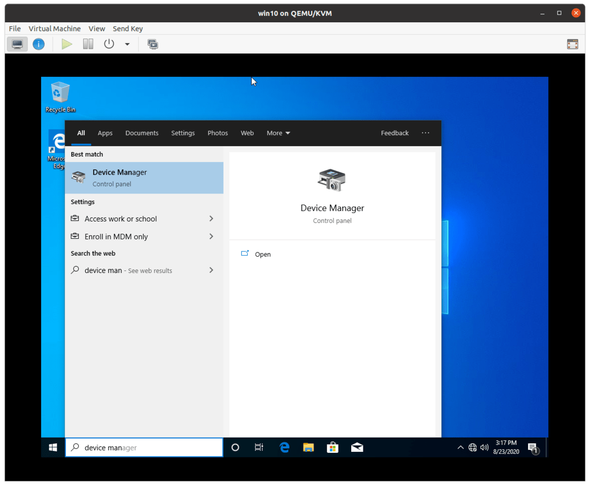
Task: Open the Action Center notifications icon
Action: pyautogui.click(x=533, y=448)
